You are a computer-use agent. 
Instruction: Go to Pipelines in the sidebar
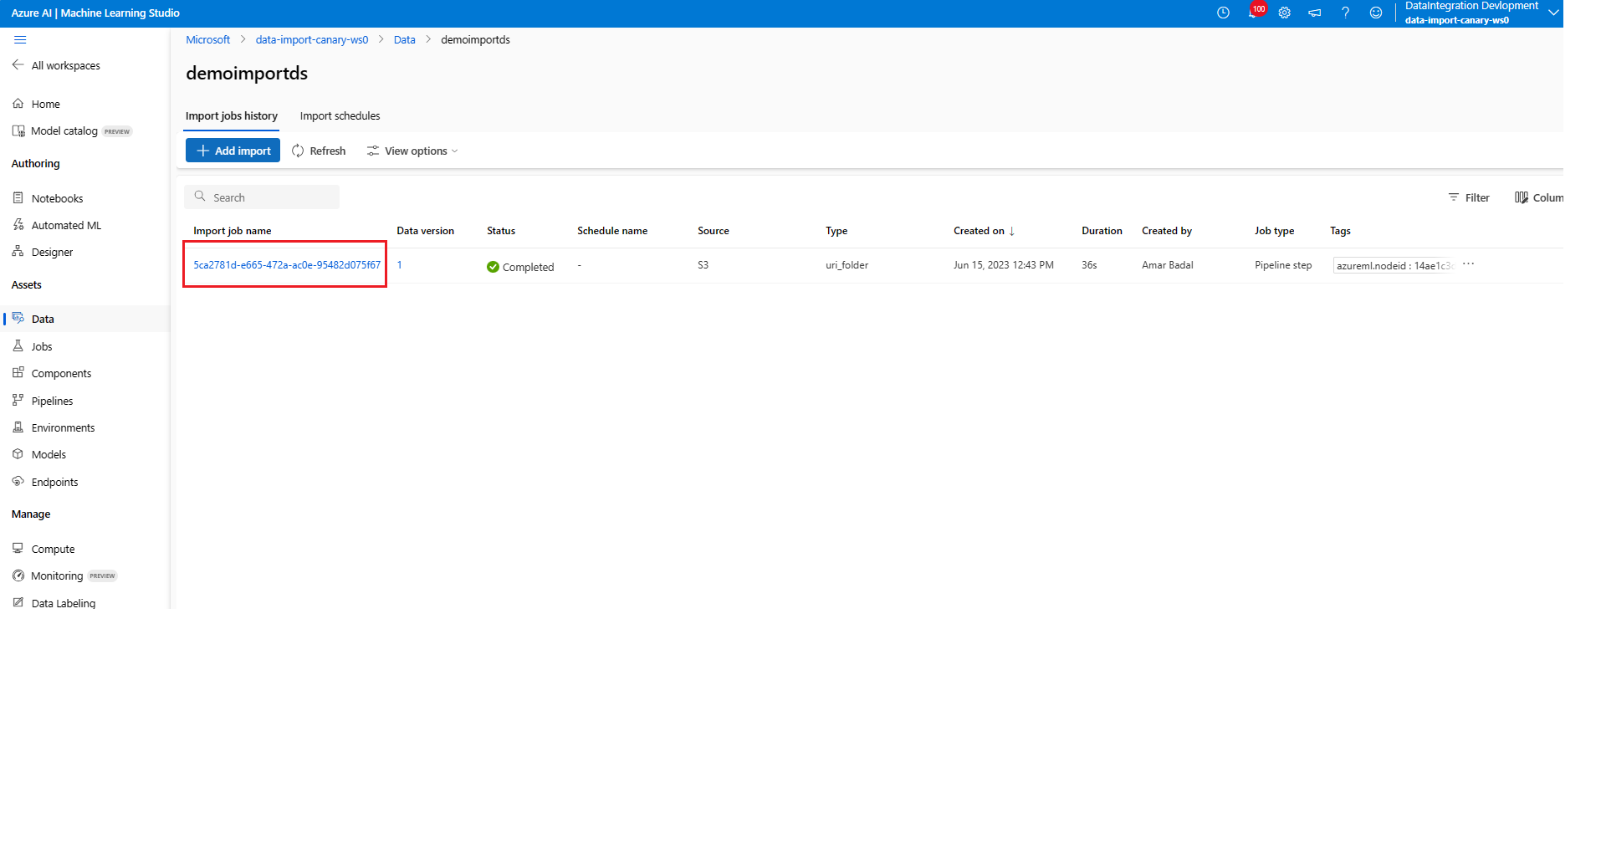(x=52, y=401)
